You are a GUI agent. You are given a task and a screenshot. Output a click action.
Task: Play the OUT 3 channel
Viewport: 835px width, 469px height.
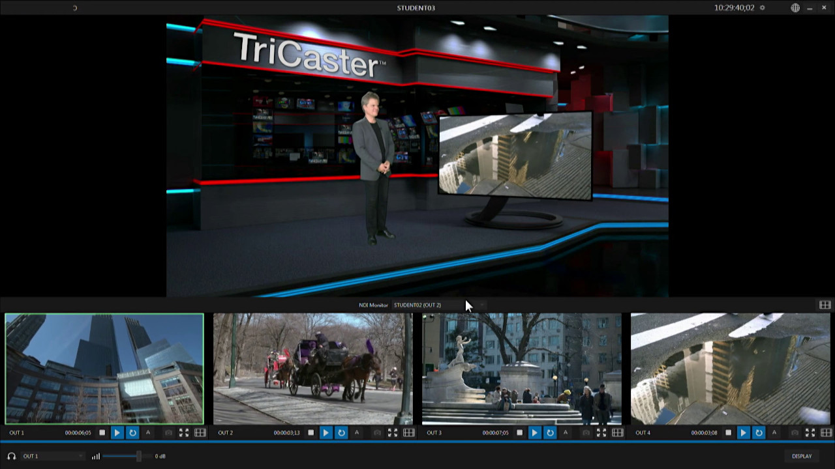(x=535, y=433)
